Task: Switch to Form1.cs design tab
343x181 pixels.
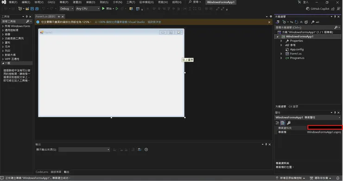Action: tap(45, 17)
